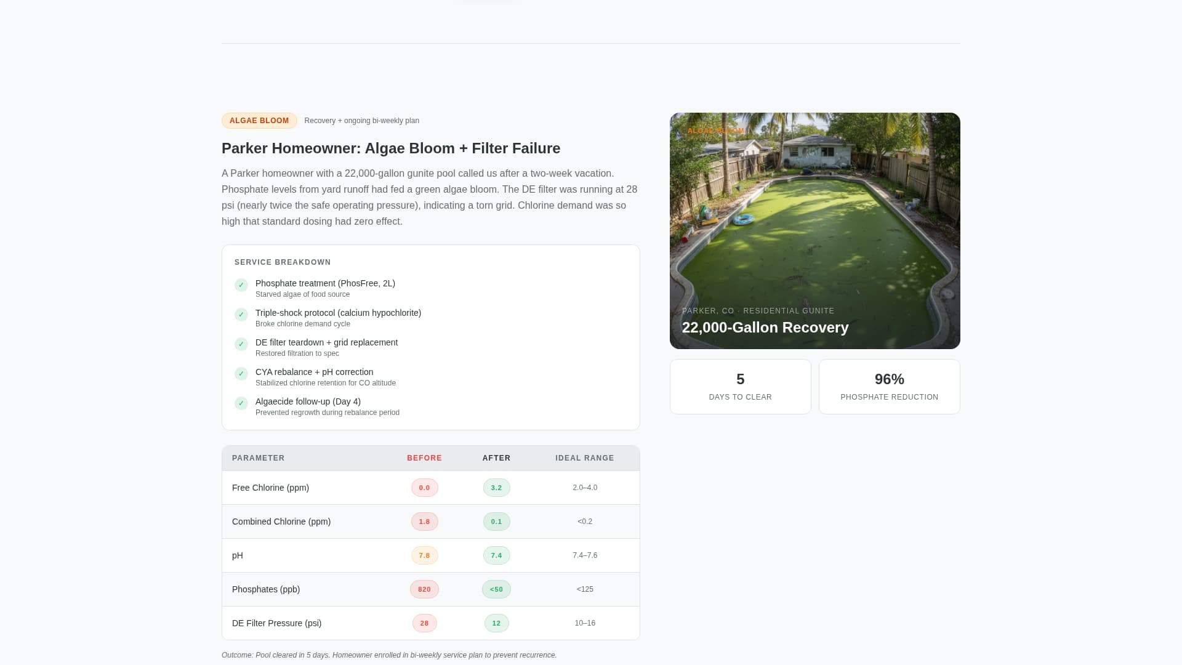This screenshot has height=665, width=1182.
Task: Click 'Phosphate treatment (PhosFree, 2L)' item
Action: 325,283
